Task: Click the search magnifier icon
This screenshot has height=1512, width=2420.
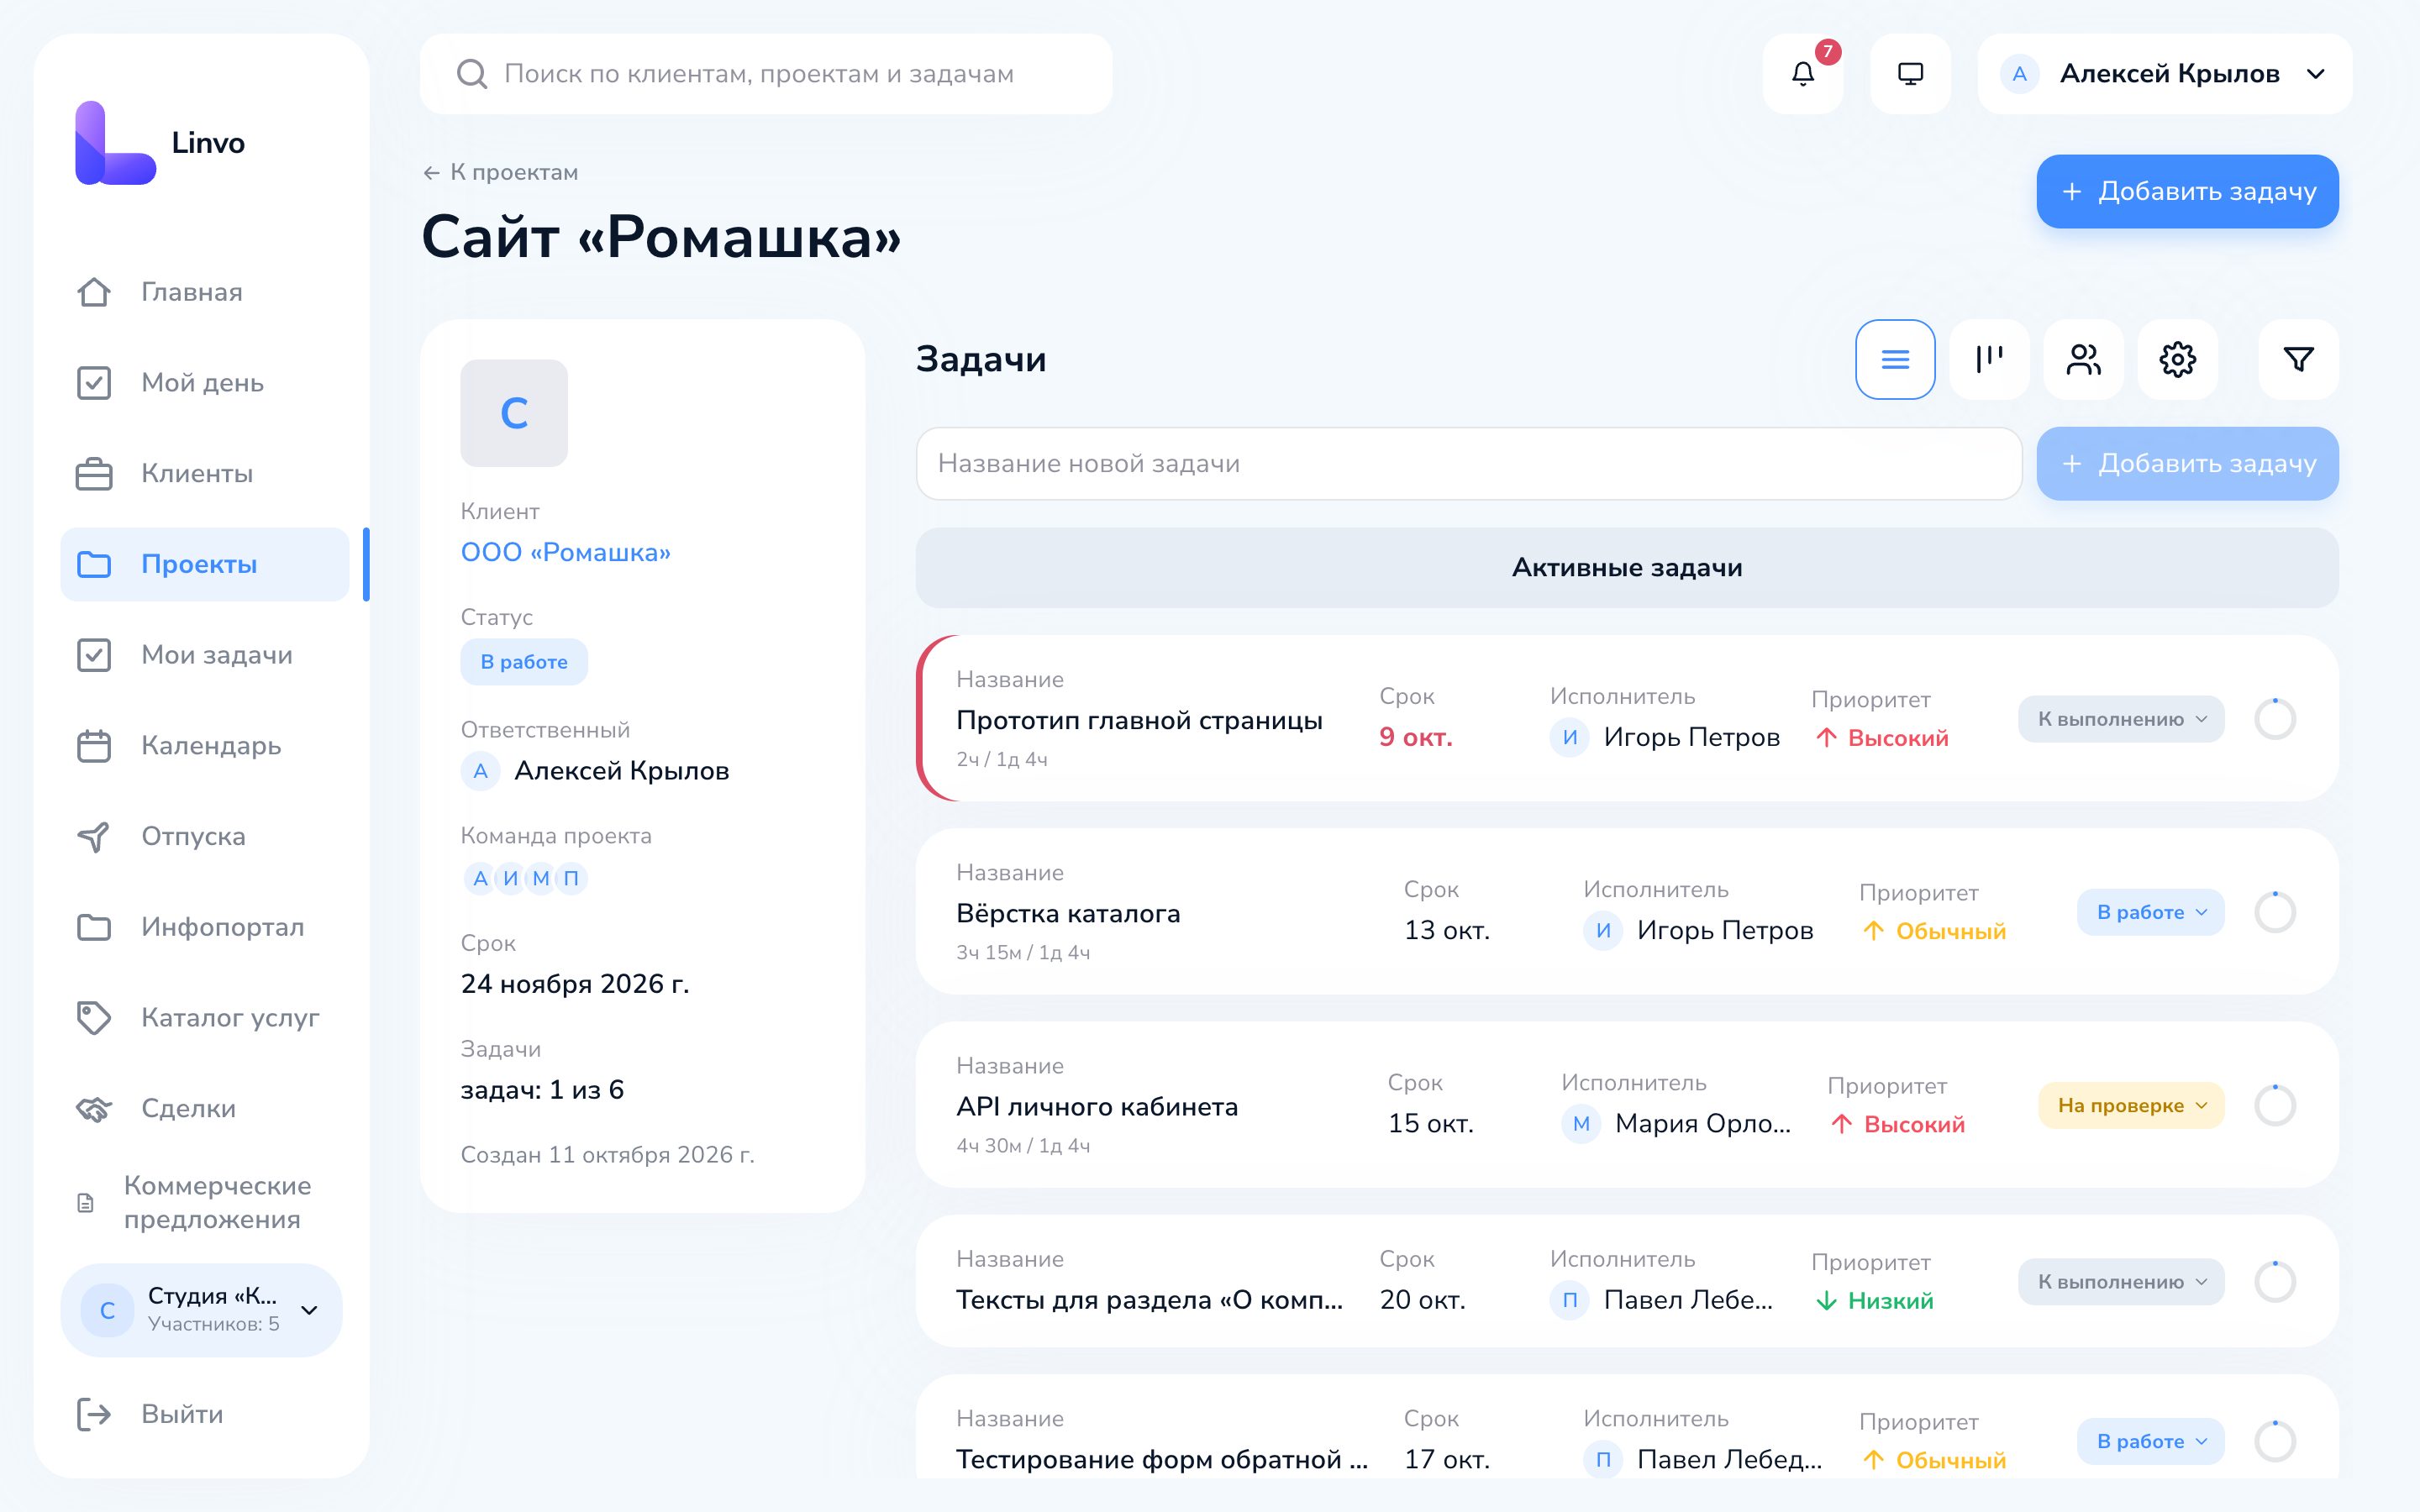Action: point(471,74)
